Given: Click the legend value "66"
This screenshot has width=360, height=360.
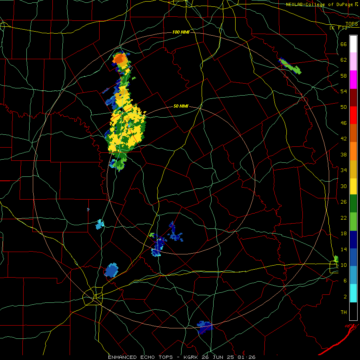Looking at the screenshot, I should (344, 44).
